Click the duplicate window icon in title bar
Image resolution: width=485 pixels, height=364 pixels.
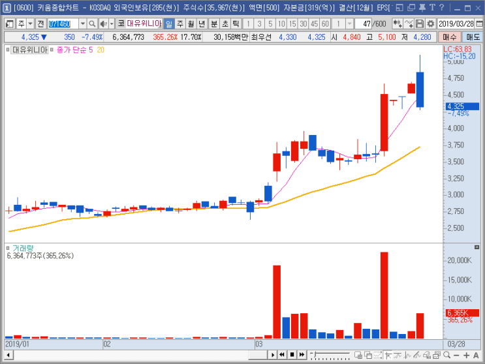[x=411, y=7]
